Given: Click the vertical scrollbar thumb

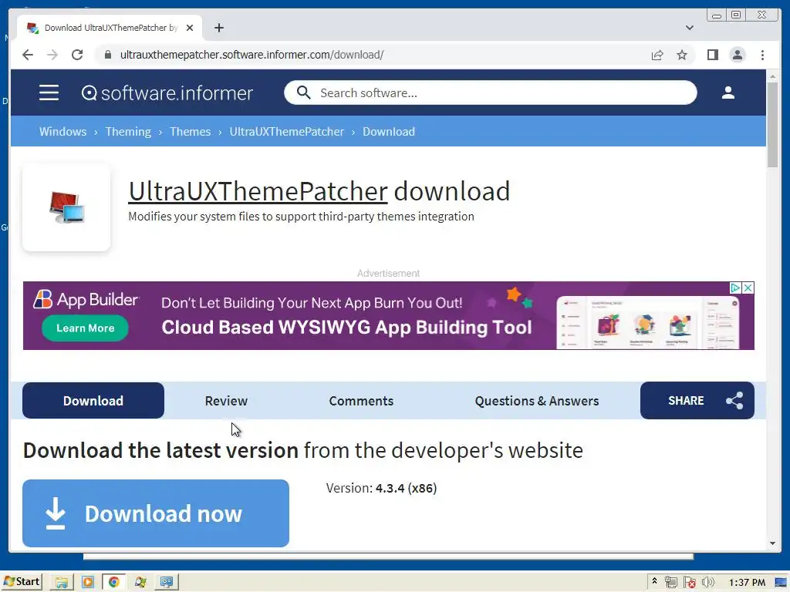Looking at the screenshot, I should (772, 125).
